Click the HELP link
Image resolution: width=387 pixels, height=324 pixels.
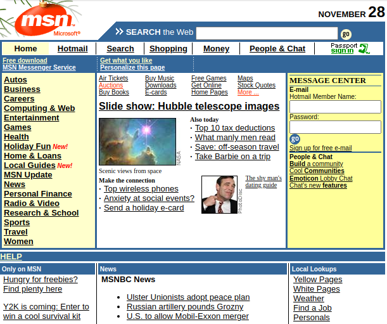point(11,257)
